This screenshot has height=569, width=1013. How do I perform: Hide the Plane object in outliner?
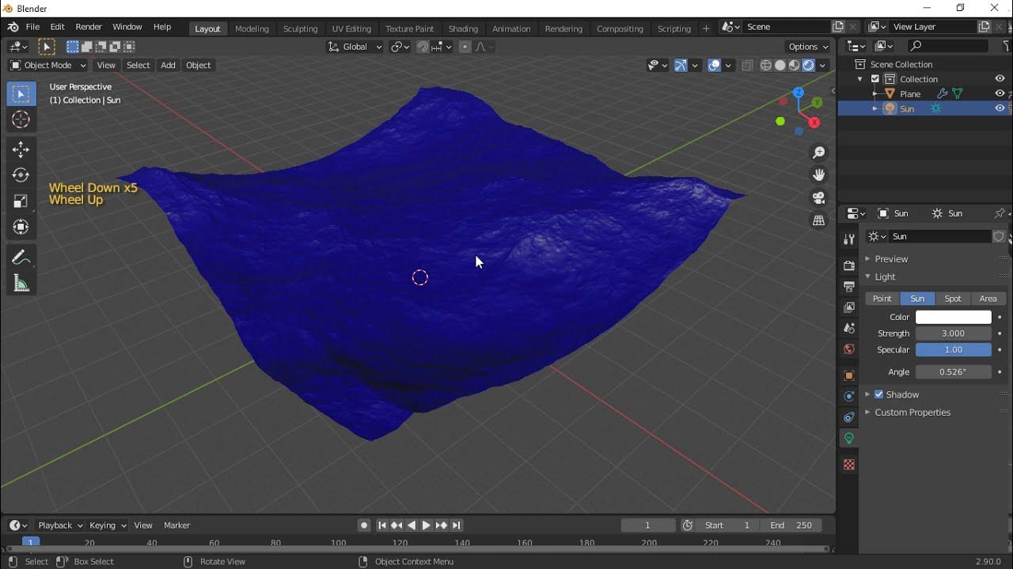click(1000, 93)
